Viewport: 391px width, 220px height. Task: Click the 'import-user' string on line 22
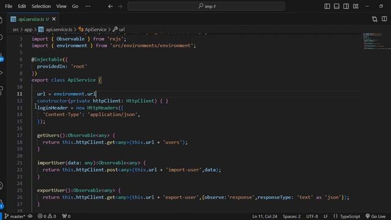click(x=183, y=170)
